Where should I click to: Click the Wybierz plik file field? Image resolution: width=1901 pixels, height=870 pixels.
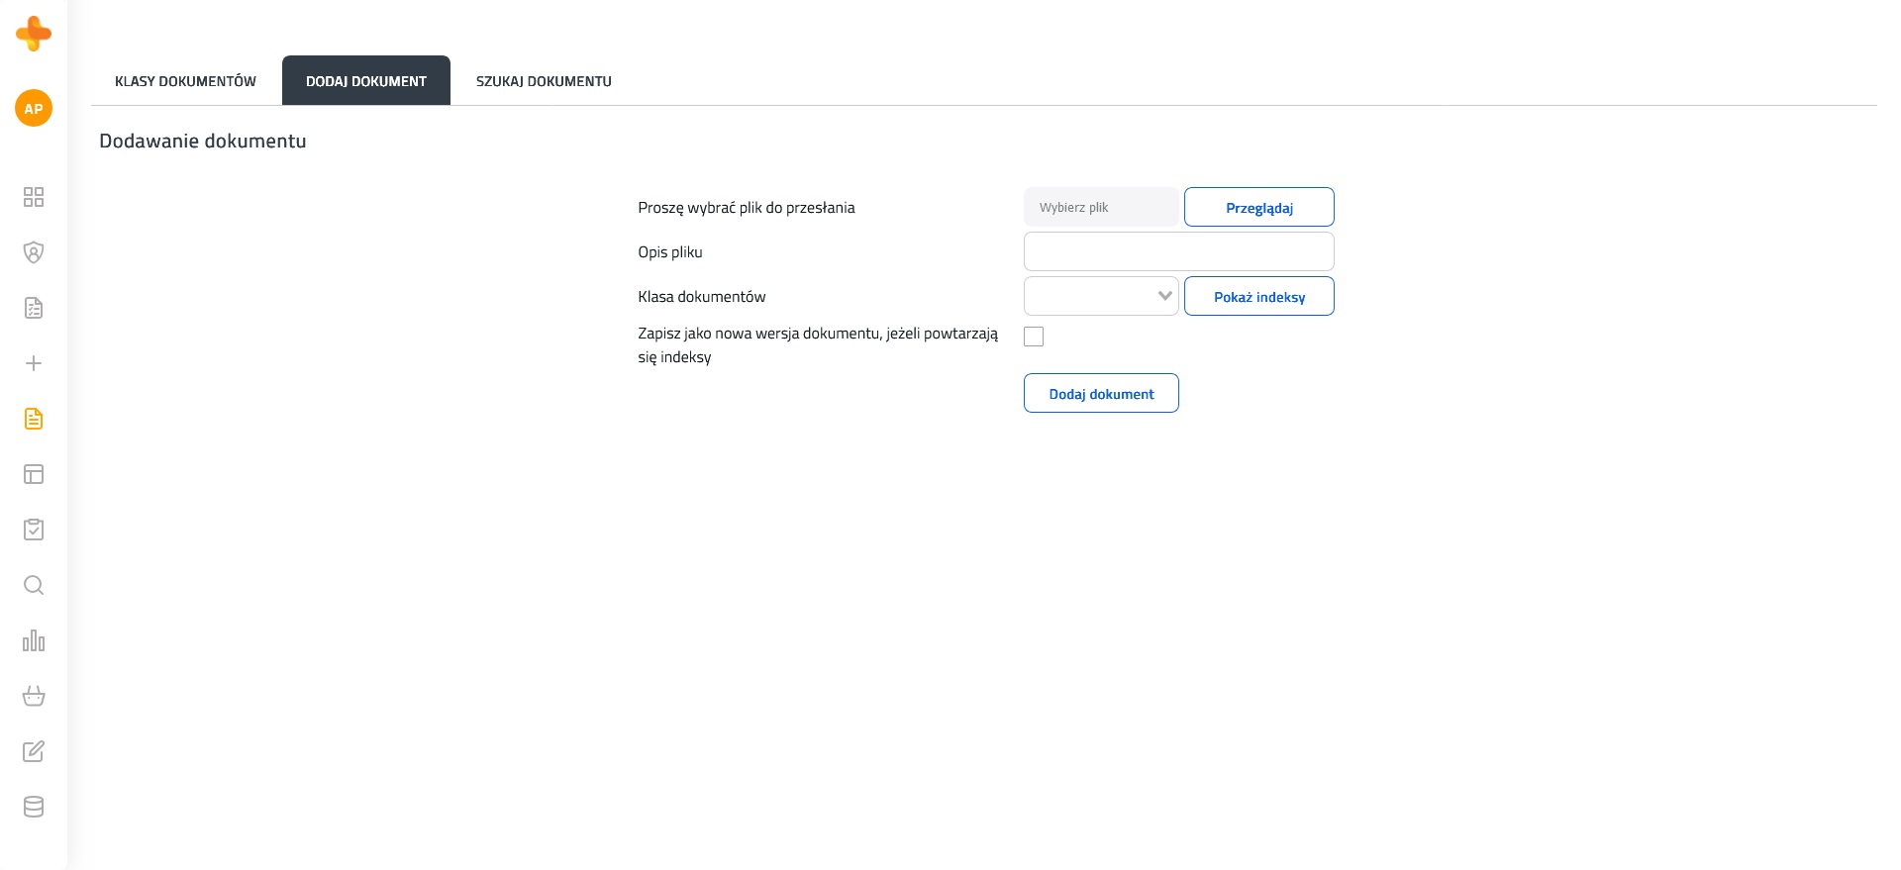1101,207
